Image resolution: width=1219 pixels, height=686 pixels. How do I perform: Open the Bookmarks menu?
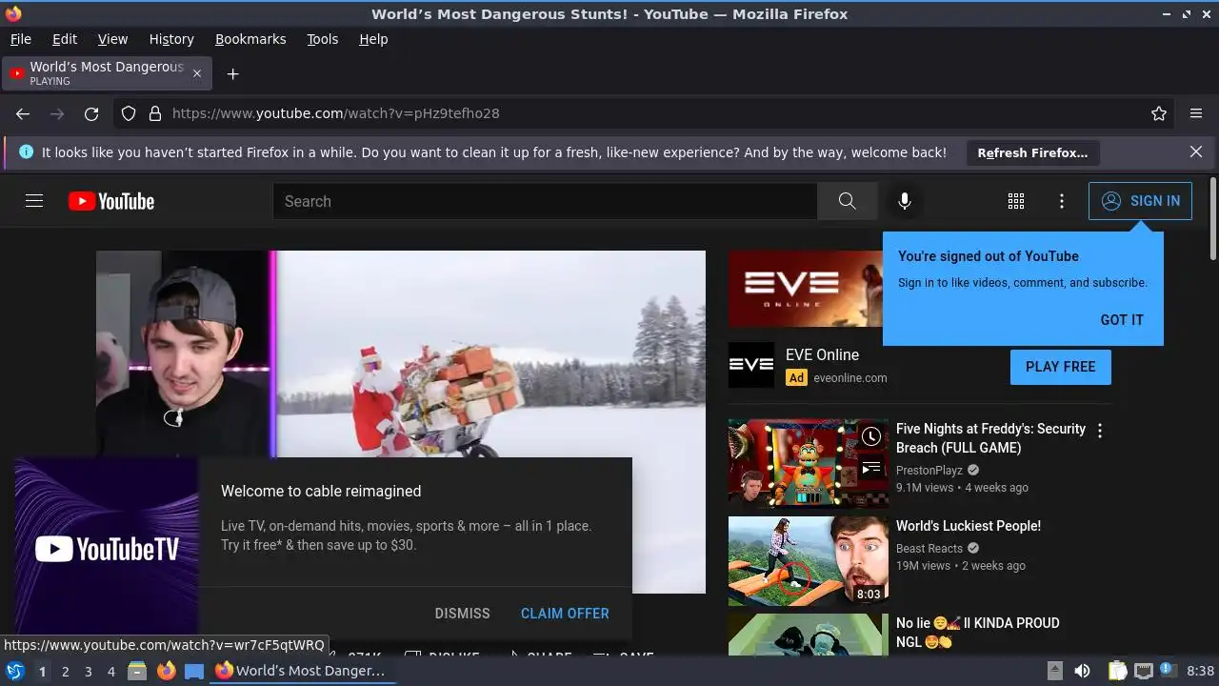(x=250, y=39)
